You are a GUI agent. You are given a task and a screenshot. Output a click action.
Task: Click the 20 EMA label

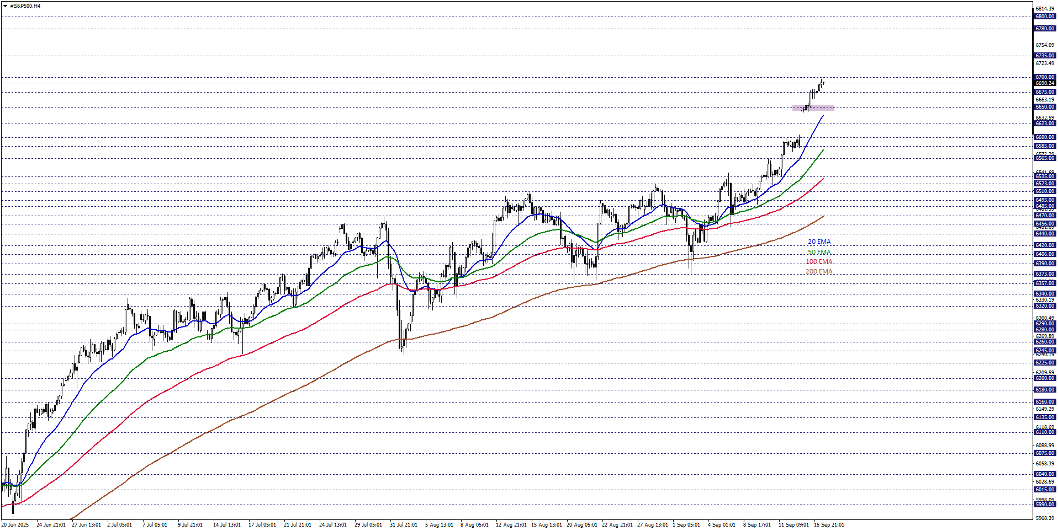[x=819, y=242]
